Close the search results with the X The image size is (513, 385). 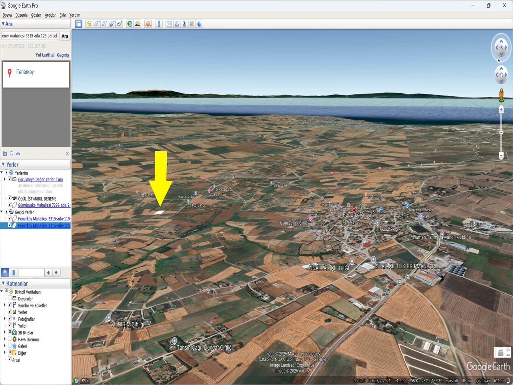(x=67, y=154)
